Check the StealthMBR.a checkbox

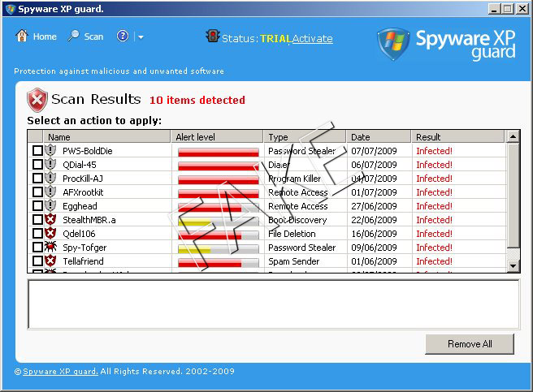pyautogui.click(x=37, y=220)
